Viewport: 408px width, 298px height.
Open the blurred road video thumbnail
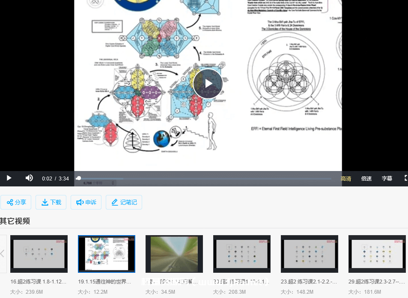pos(174,254)
